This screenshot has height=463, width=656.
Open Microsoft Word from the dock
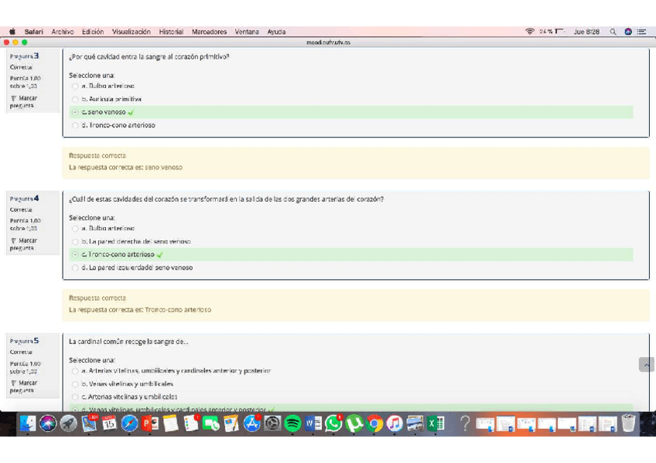313,424
